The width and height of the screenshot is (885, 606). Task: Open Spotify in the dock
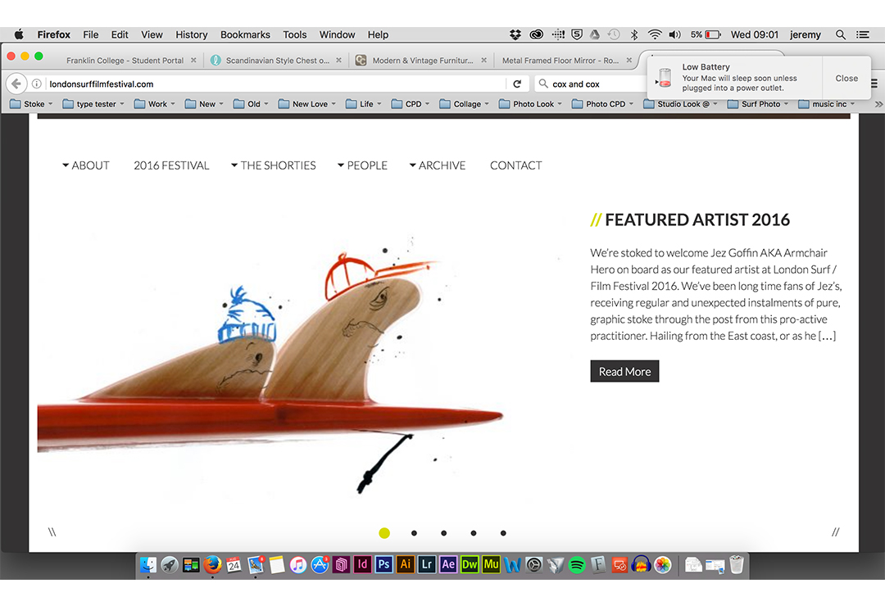pos(577,565)
